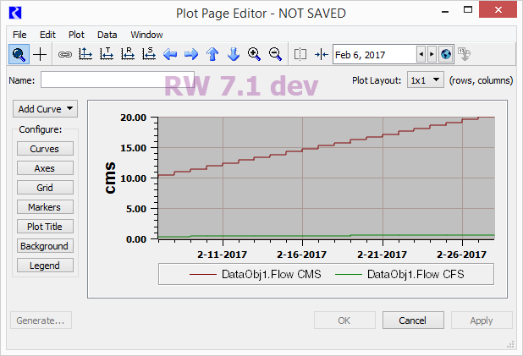Image resolution: width=523 pixels, height=356 pixels.
Task: Close the Plot Page Editor window
Action: point(498,9)
